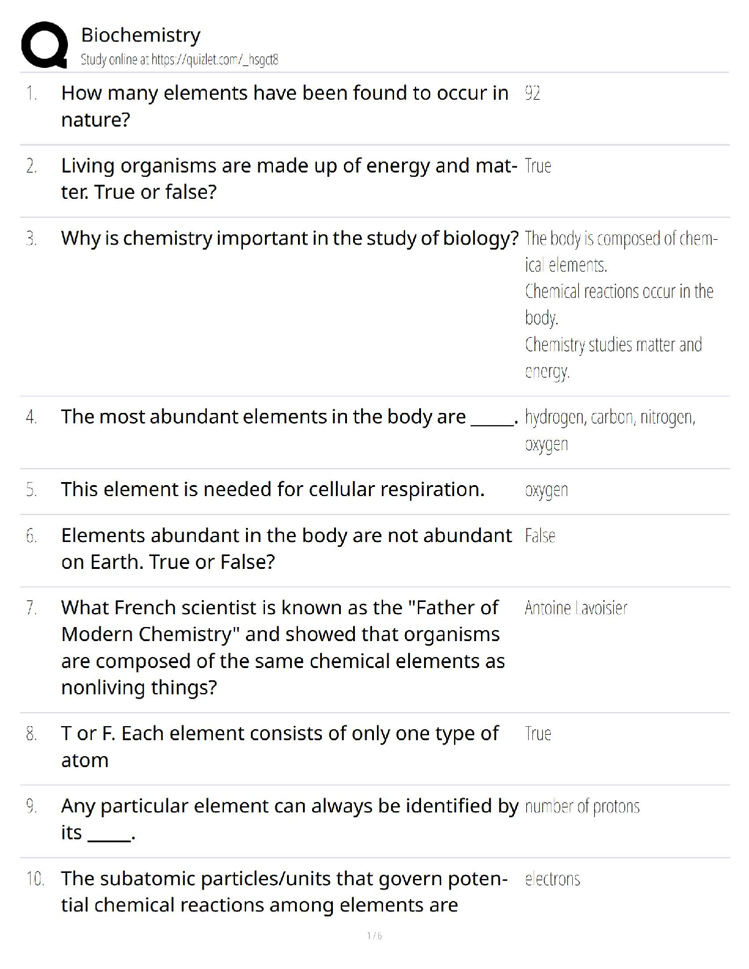Screen dimensions: 749x969
Task: Select the most abundant elements question
Action: pyautogui.click(x=290, y=417)
